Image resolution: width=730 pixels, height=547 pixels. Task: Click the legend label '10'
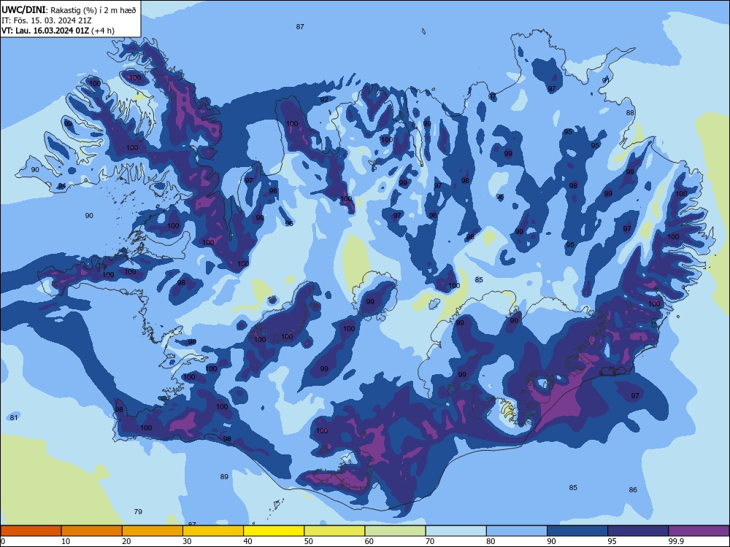pyautogui.click(x=66, y=541)
